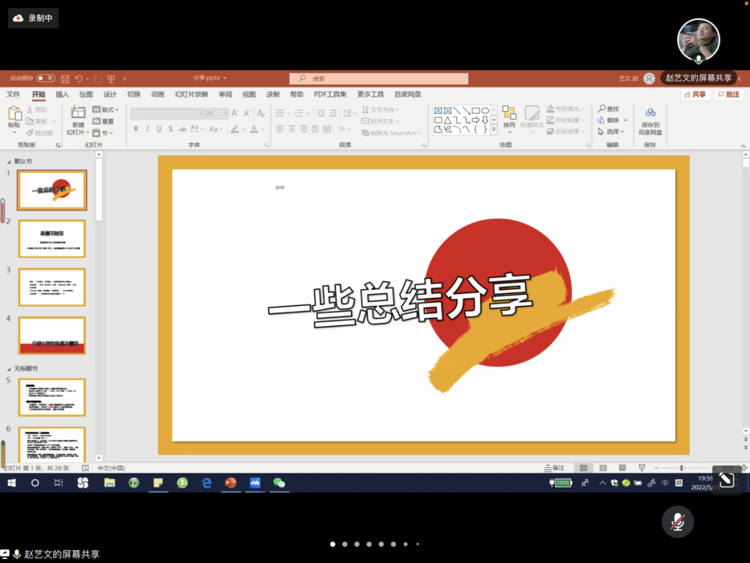750x563 pixels.
Task: Click the New Slide (新建幻灯片) icon
Action: tap(78, 113)
